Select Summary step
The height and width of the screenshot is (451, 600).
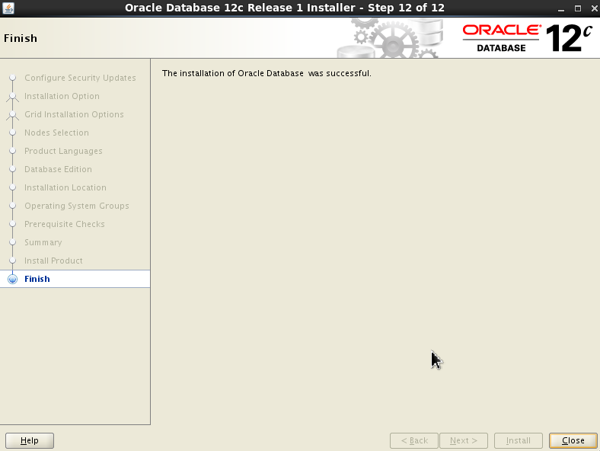(43, 242)
